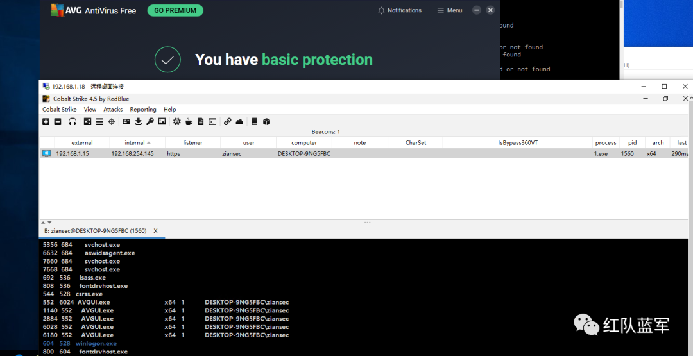Open Listeners via the headphones icon

[73, 121]
